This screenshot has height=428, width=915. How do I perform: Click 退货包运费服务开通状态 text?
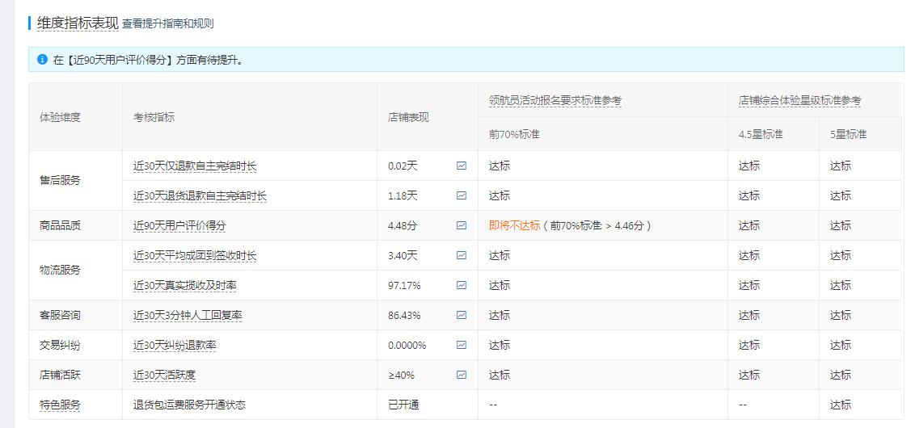tap(190, 405)
